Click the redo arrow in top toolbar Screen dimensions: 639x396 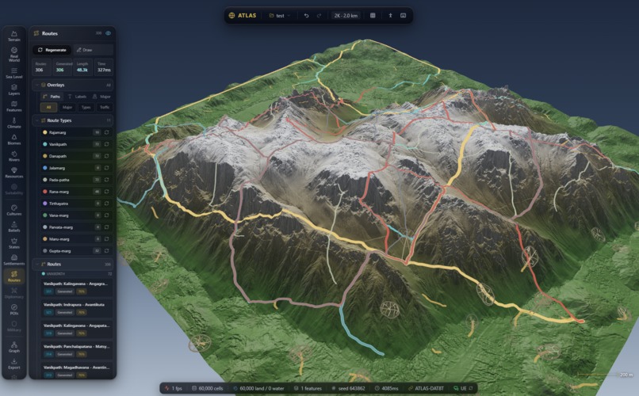(x=319, y=16)
